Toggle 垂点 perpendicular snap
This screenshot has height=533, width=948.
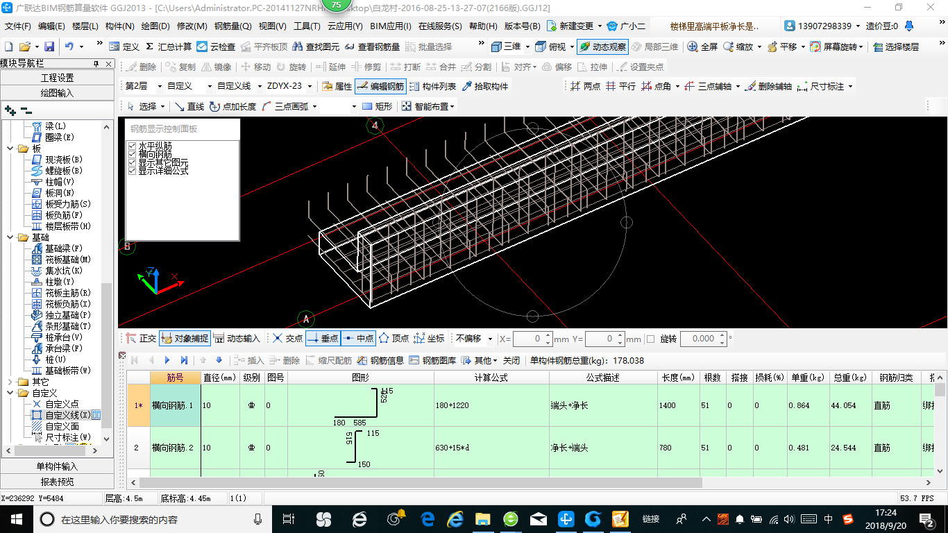point(322,339)
